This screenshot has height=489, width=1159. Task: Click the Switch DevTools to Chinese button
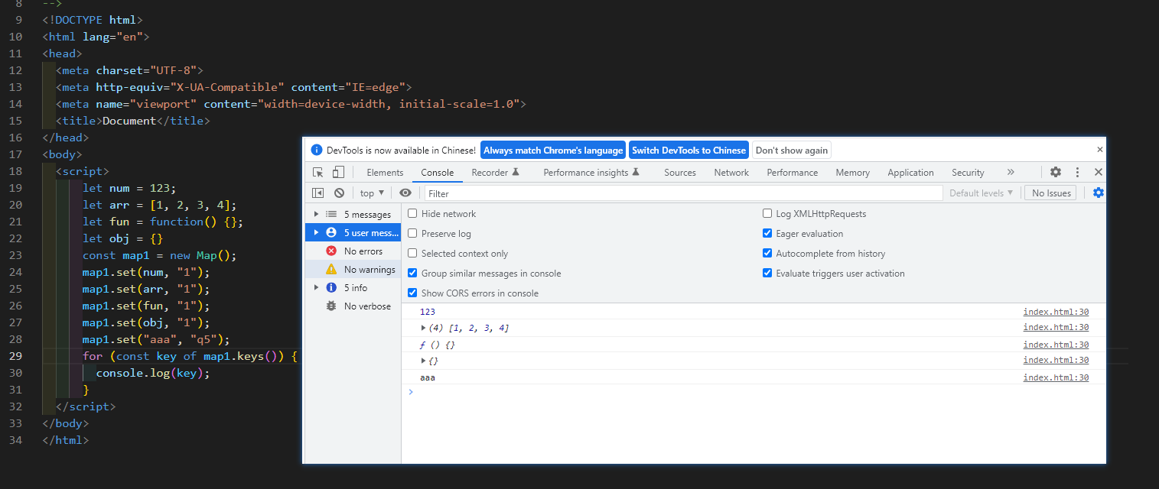pyautogui.click(x=689, y=151)
